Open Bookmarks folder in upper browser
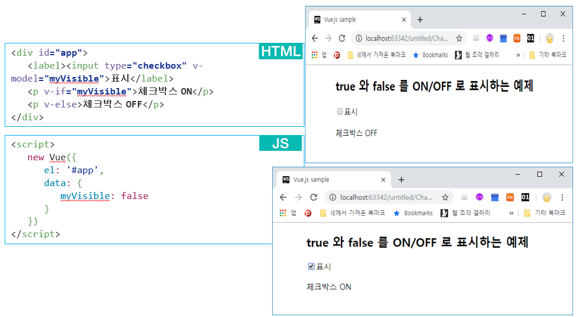The image size is (576, 317). [430, 55]
